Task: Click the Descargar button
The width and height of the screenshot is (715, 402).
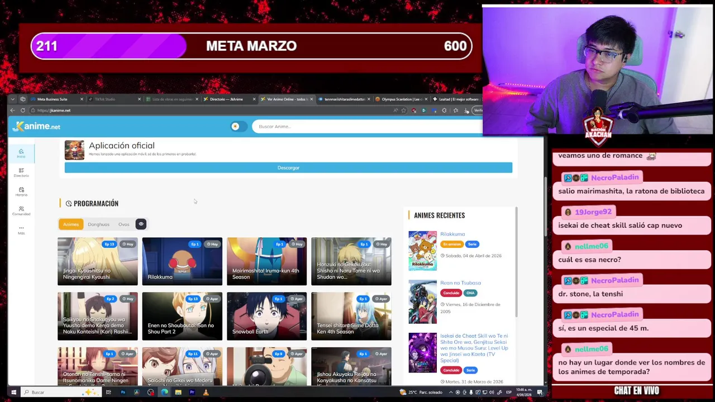Action: point(288,167)
